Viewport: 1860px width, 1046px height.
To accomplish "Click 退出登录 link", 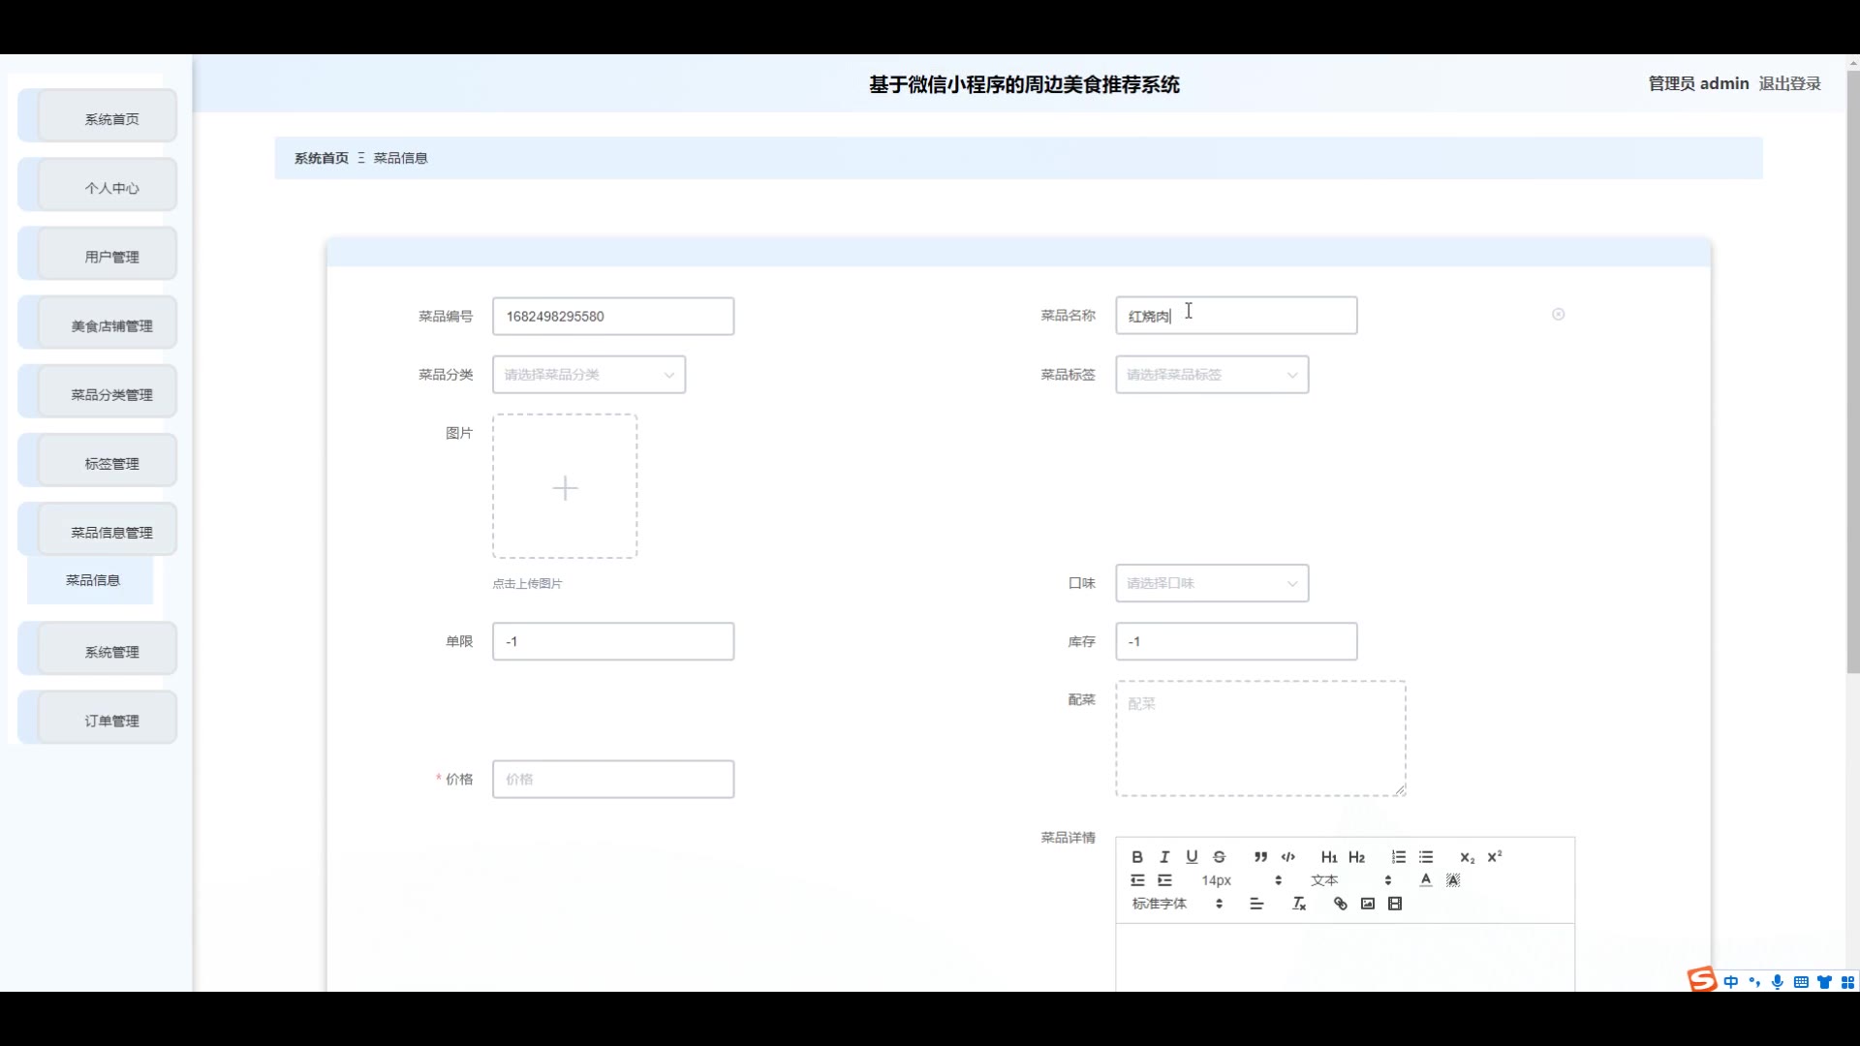I will [x=1789, y=83].
